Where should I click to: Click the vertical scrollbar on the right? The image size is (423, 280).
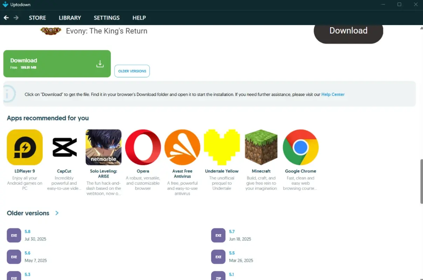[420, 181]
